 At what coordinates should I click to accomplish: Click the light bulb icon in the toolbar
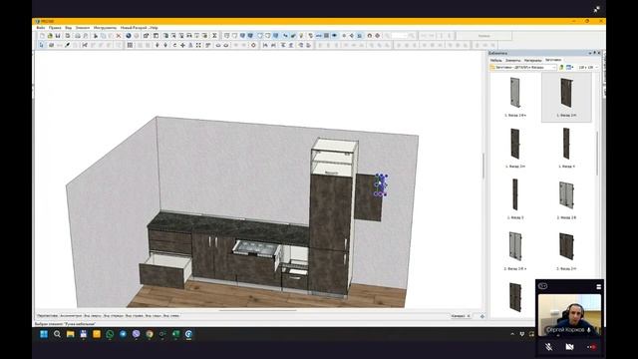click(301, 36)
